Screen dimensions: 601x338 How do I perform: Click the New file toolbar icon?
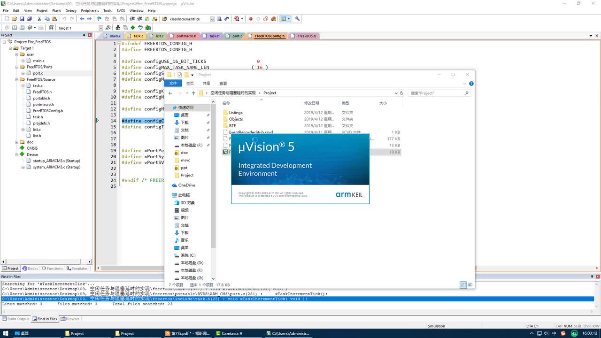(7, 19)
